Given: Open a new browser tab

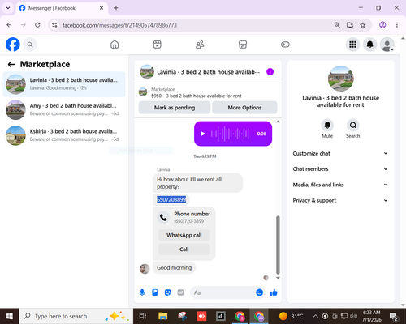Looking at the screenshot, I should 116,8.
